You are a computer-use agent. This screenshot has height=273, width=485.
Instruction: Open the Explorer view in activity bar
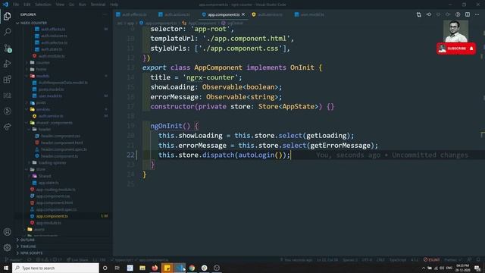pyautogui.click(x=8, y=16)
